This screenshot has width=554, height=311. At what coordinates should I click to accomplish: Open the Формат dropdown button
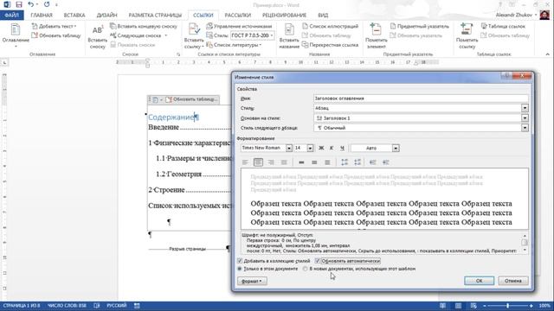(x=252, y=281)
